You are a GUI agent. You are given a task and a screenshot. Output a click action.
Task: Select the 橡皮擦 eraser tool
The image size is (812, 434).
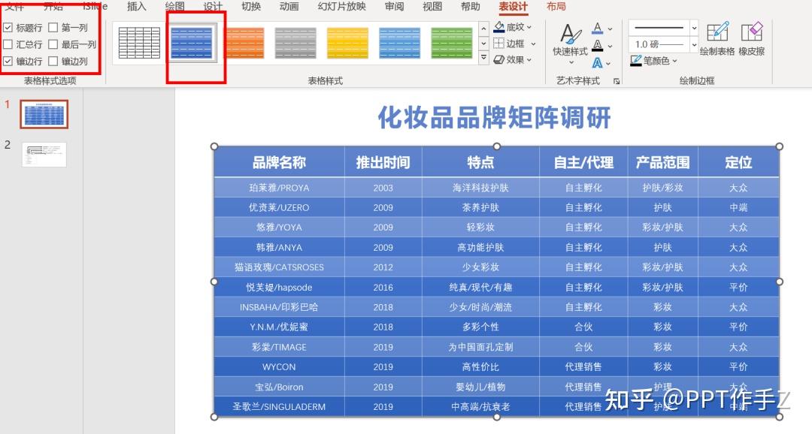pyautogui.click(x=751, y=39)
